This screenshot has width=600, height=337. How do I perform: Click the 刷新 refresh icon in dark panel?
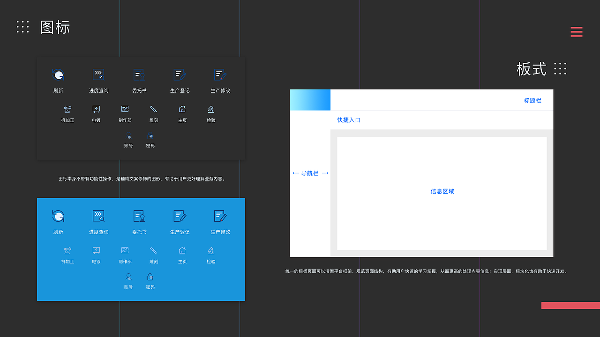coord(58,74)
